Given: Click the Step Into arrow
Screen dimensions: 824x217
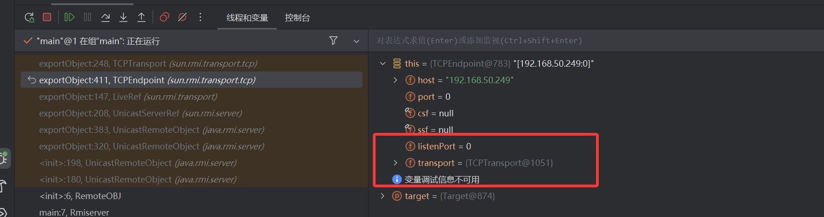Looking at the screenshot, I should [123, 17].
